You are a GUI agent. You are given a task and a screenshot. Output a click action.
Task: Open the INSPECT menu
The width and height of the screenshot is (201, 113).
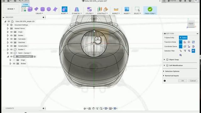click(116, 13)
